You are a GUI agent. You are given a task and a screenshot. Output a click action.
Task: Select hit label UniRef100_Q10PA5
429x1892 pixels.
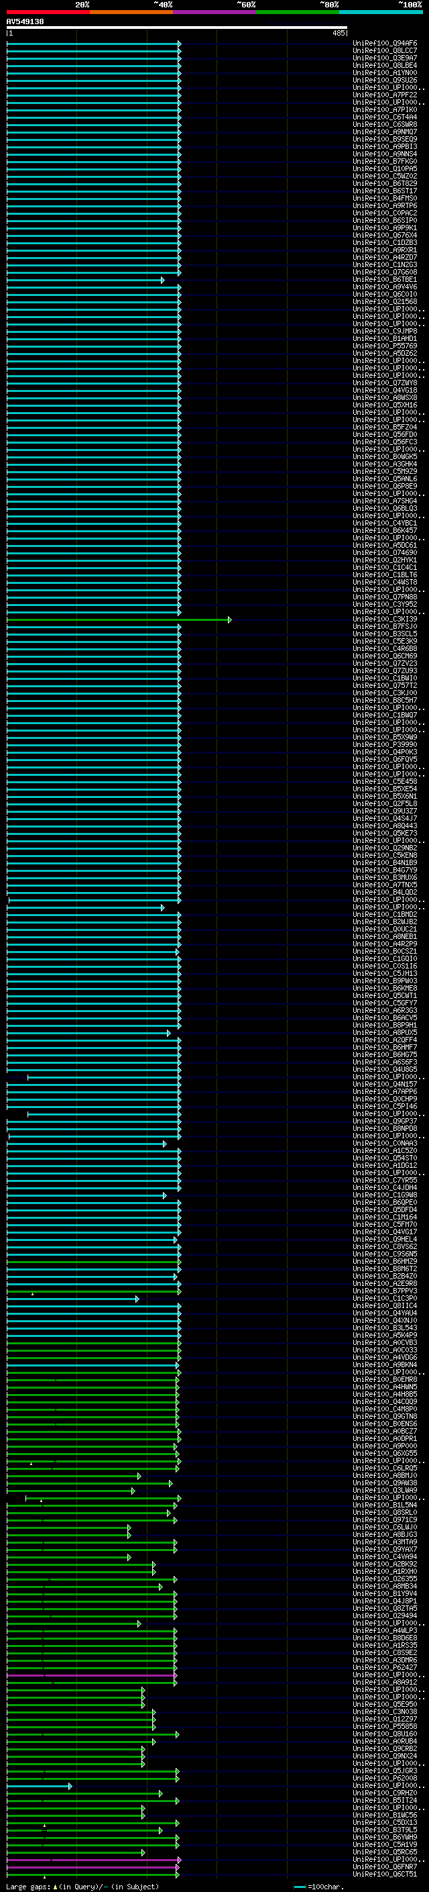point(385,168)
